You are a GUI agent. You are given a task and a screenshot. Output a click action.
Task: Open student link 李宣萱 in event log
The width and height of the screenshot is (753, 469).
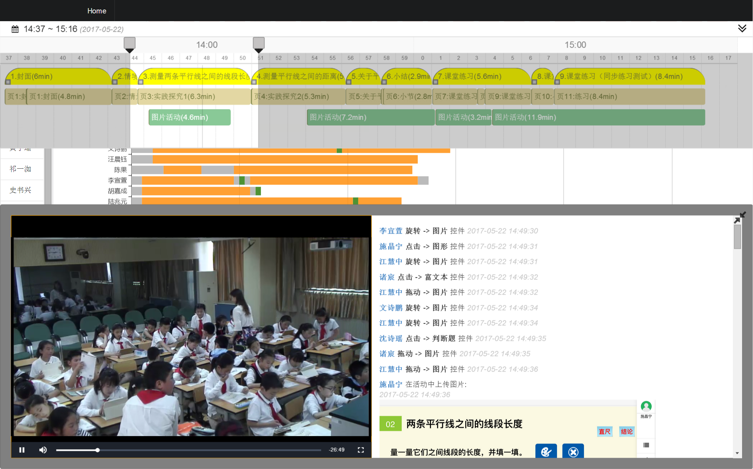click(390, 231)
